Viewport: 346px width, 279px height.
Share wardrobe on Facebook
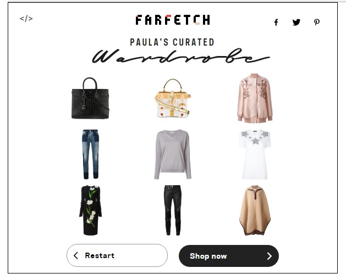pos(276,23)
